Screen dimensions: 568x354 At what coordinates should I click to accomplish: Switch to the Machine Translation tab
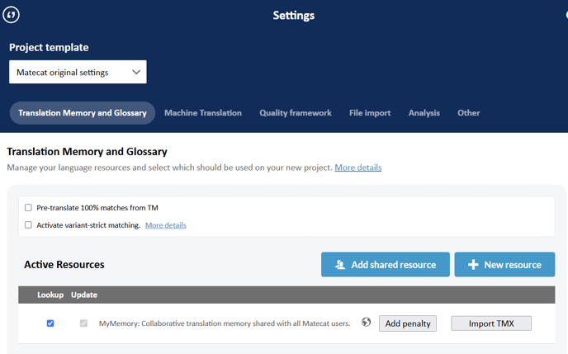[203, 113]
